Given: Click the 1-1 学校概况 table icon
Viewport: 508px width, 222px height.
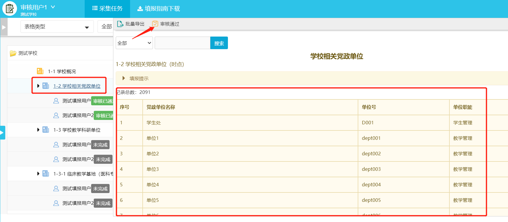Looking at the screenshot, I should pos(40,71).
